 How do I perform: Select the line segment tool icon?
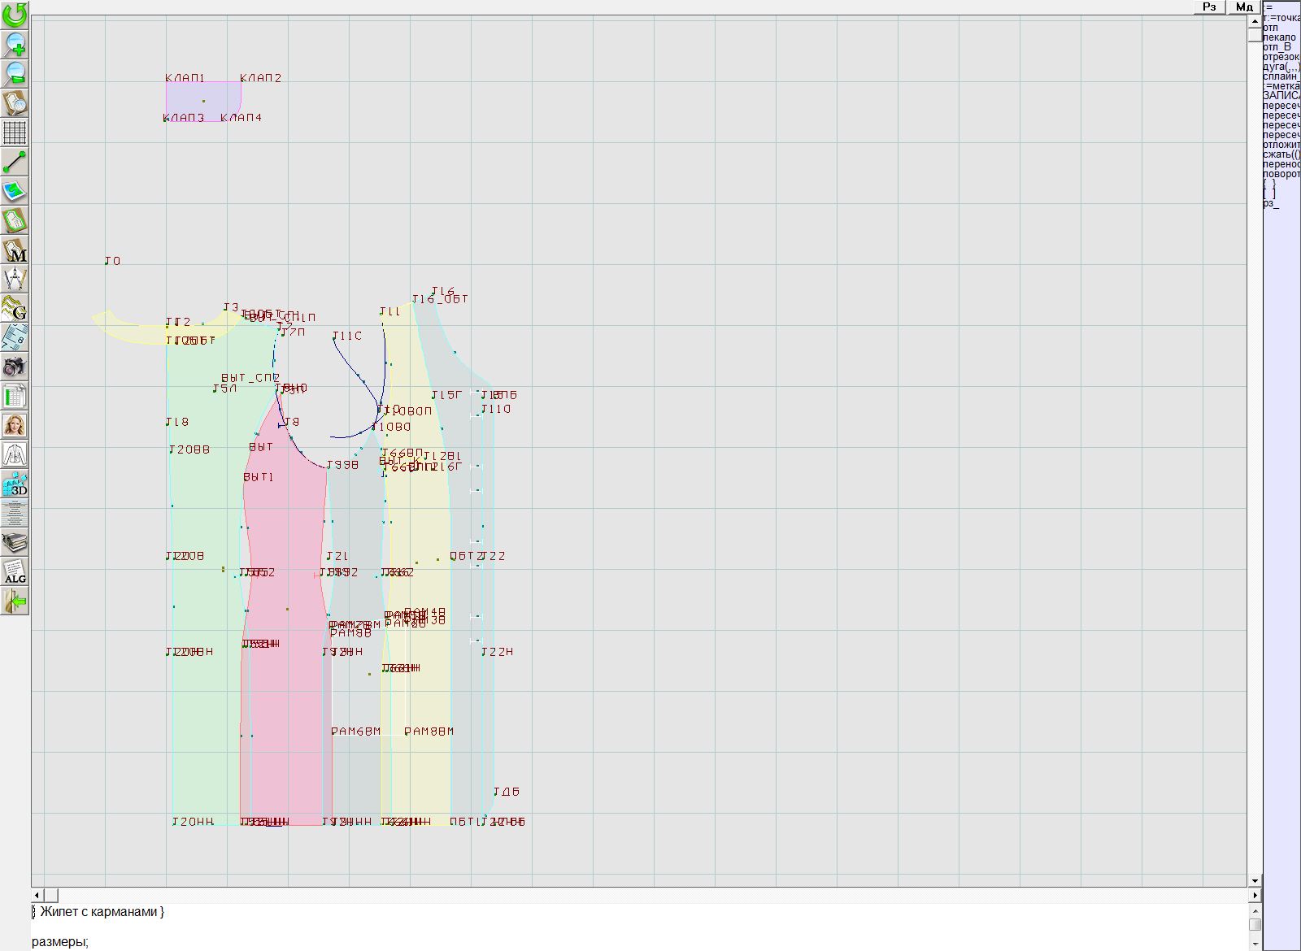(x=15, y=162)
